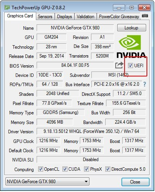This screenshot has width=155, height=192.
Task: Switch to the Sensors tab
Action: click(45, 17)
